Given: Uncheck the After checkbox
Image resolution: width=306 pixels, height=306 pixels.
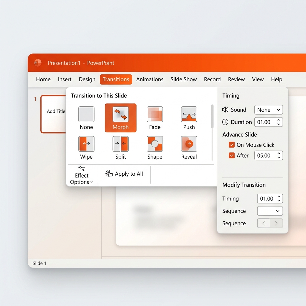Looking at the screenshot, I should point(232,155).
